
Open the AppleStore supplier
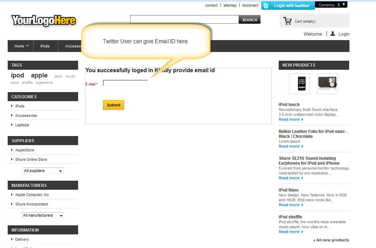pyautogui.click(x=25, y=150)
